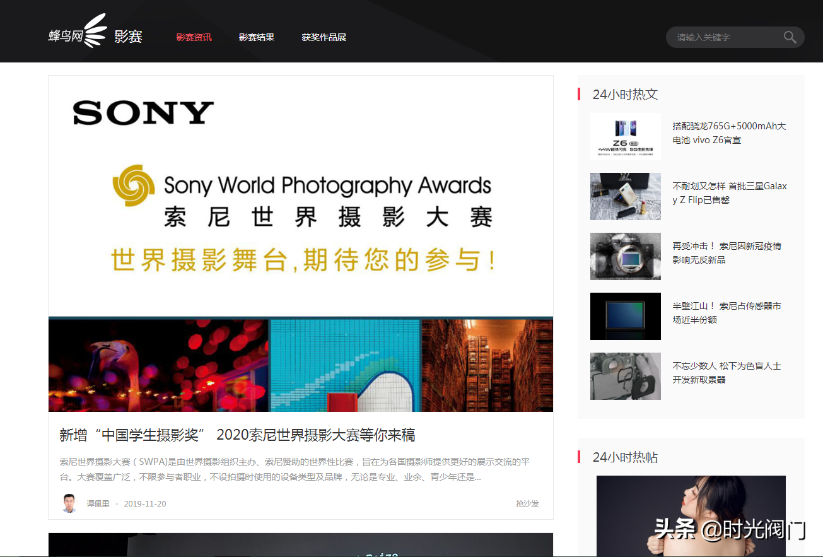Click the 蜂鸟网 site logo

(x=78, y=31)
